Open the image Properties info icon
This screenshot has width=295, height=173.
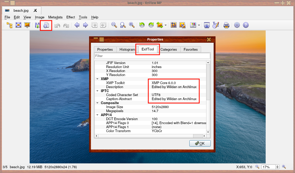click(x=46, y=25)
